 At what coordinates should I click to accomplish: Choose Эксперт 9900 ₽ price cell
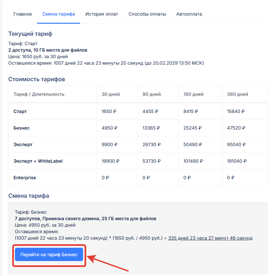[x=109, y=144]
